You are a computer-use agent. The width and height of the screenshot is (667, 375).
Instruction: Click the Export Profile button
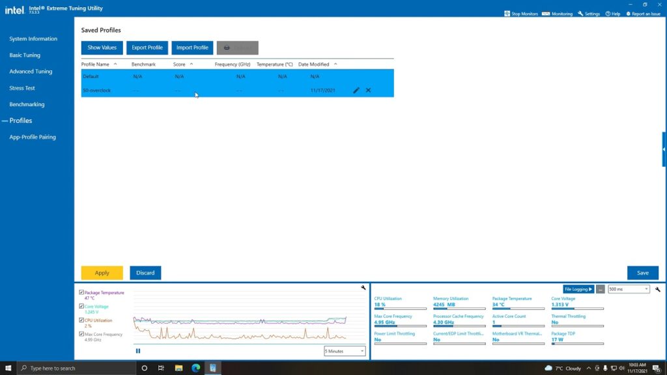click(147, 48)
